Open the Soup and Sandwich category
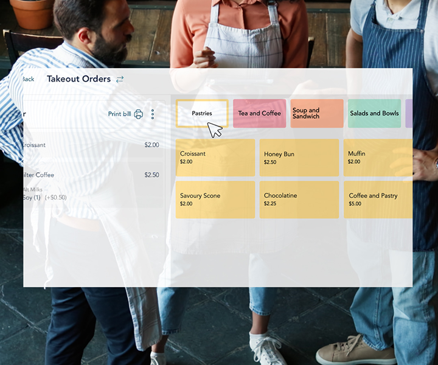 pos(316,113)
